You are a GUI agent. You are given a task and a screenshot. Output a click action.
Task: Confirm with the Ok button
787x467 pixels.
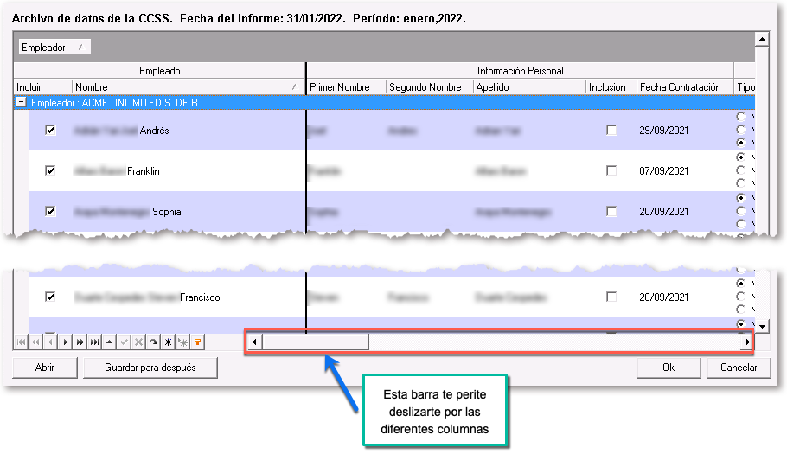pyautogui.click(x=669, y=368)
